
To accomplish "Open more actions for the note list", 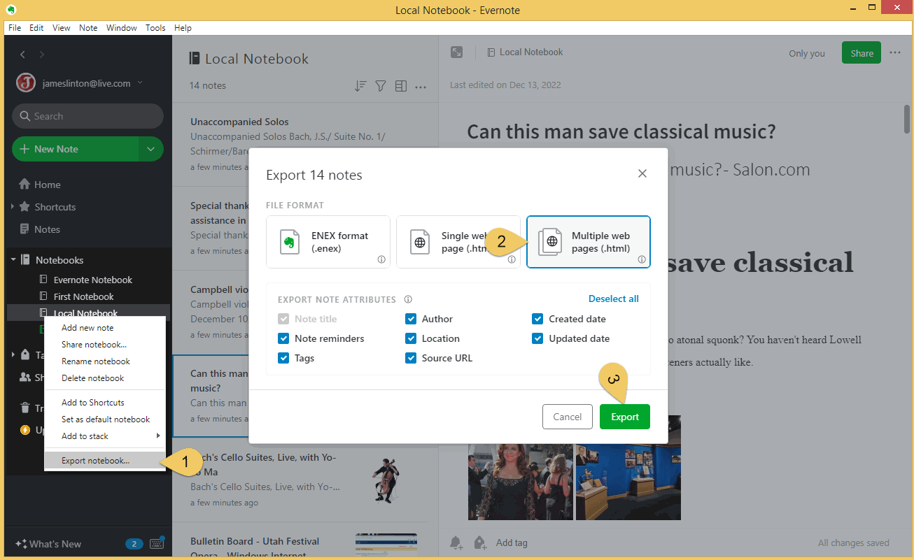I will tap(421, 87).
